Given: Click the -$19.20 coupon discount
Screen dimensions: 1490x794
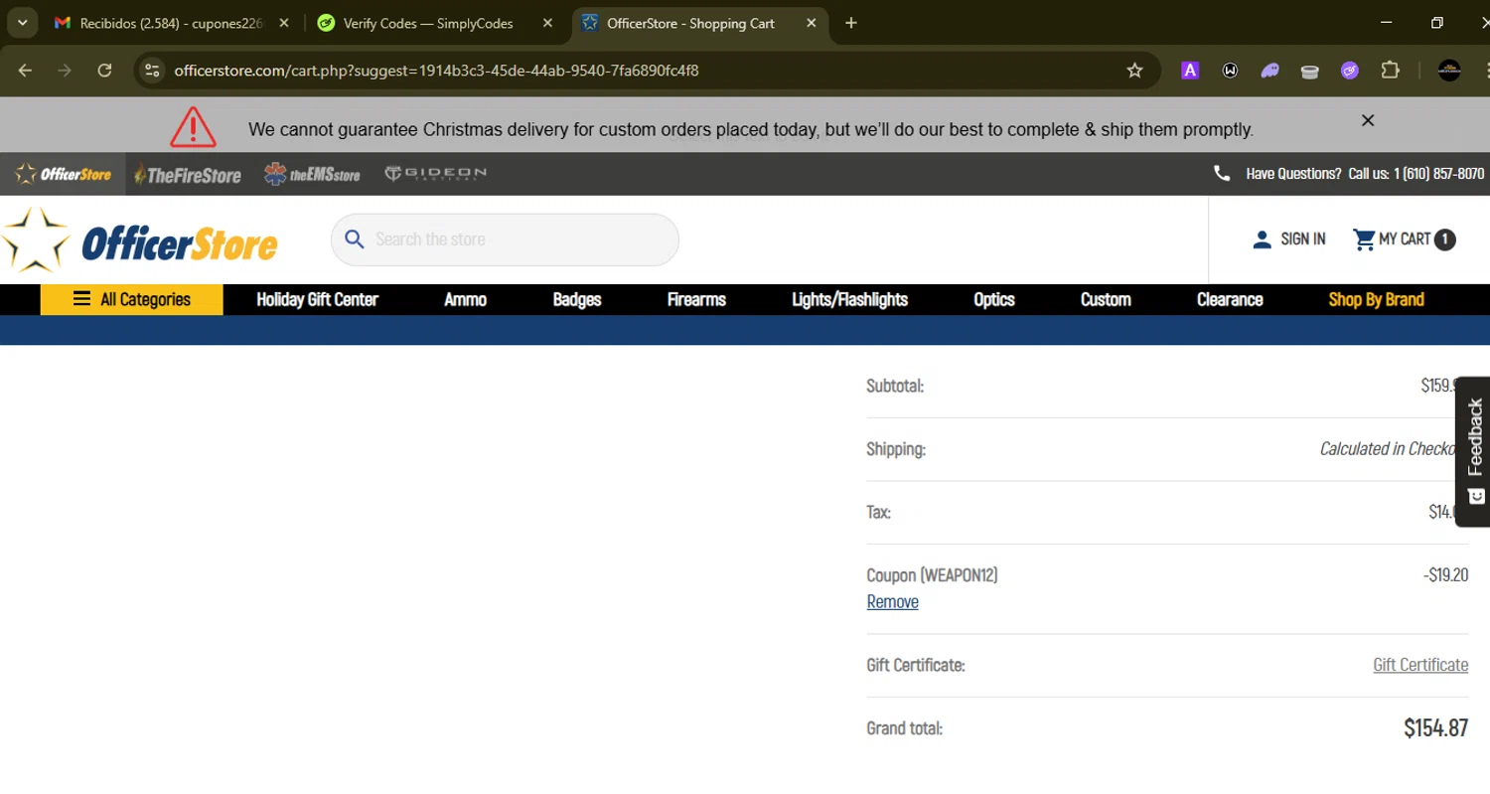Looking at the screenshot, I should 1445,574.
